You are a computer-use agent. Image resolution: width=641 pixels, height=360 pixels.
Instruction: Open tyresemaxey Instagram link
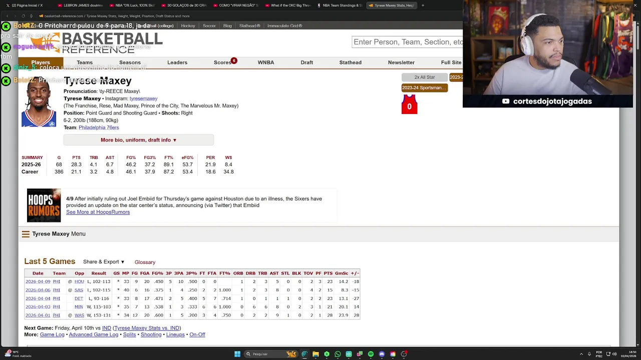pyautogui.click(x=143, y=98)
